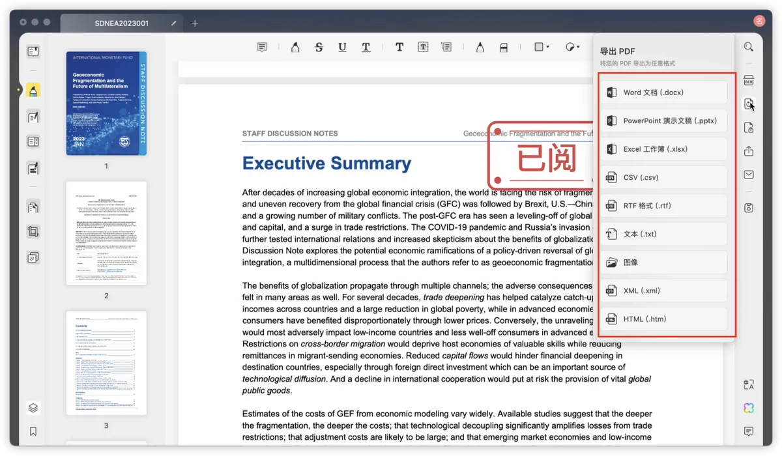Export PDF as Word 文档 (.docx)
The image size is (782, 456).
663,93
